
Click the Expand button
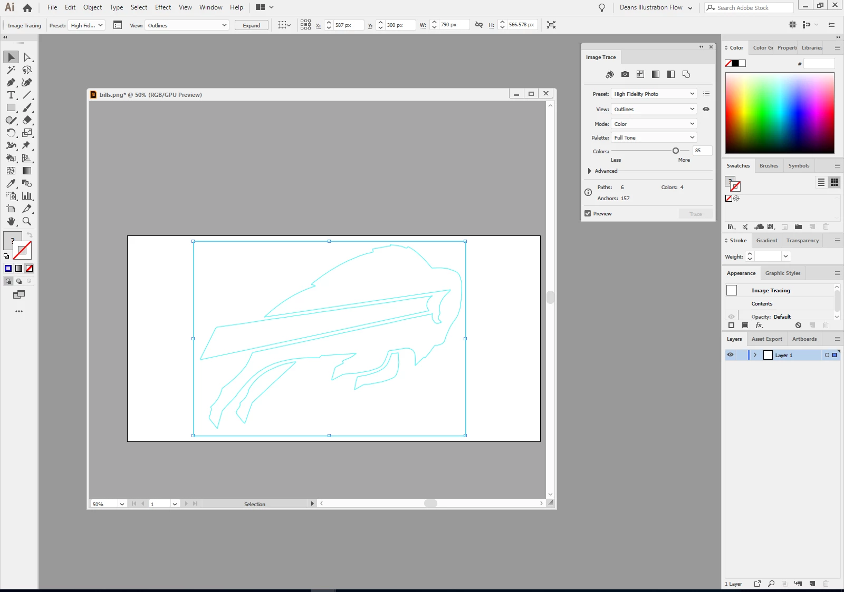(252, 25)
